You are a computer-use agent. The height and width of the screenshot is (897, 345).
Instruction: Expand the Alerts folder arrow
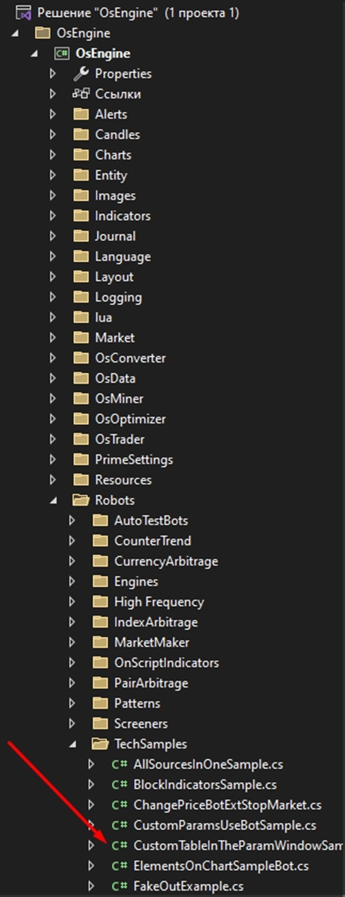click(53, 114)
